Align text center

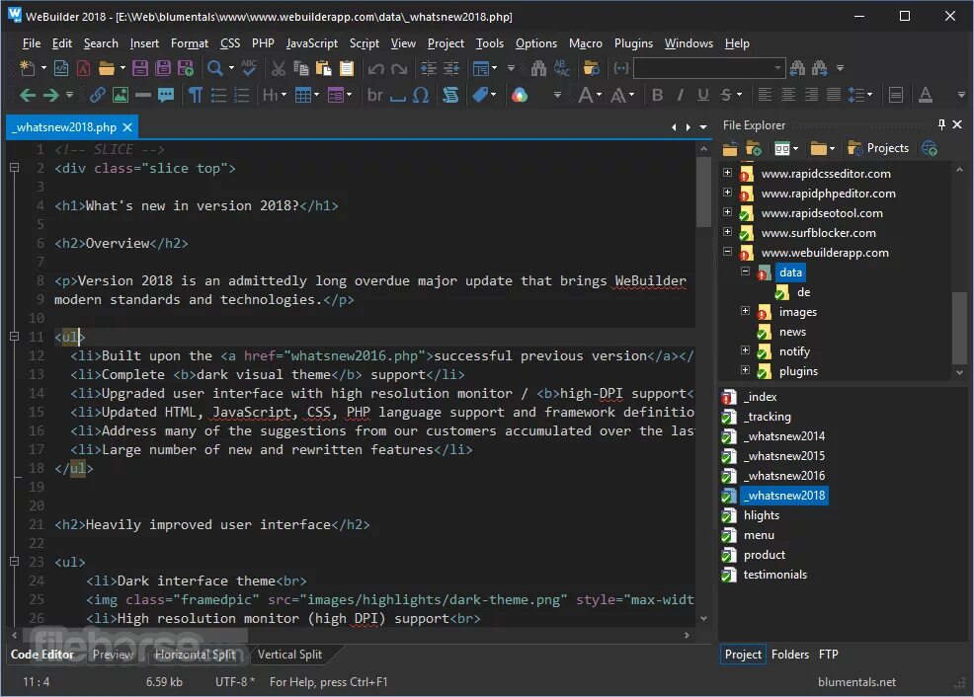tap(787, 95)
